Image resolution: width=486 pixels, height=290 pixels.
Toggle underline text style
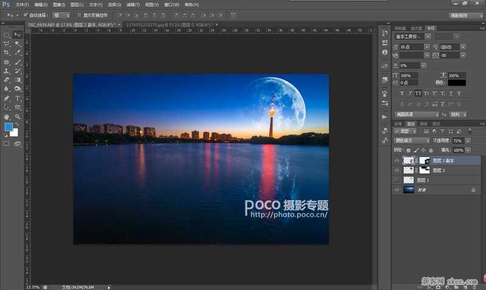[451, 93]
